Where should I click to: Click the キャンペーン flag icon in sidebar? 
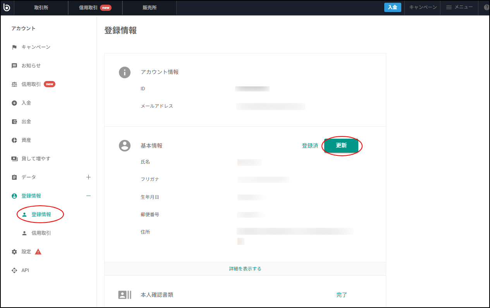(x=14, y=47)
